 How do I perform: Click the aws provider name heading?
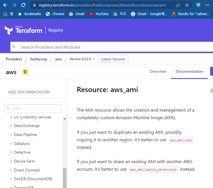click(x=11, y=72)
